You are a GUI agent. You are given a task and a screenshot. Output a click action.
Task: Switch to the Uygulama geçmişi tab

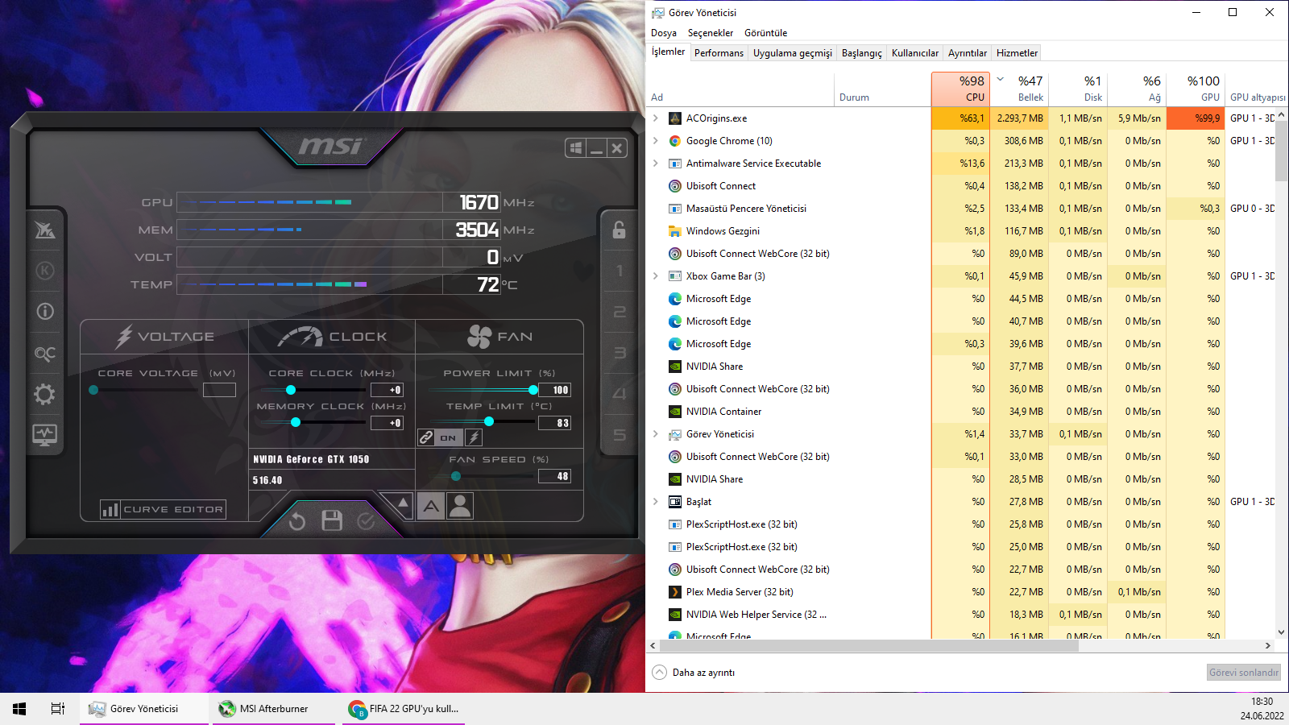tap(793, 53)
